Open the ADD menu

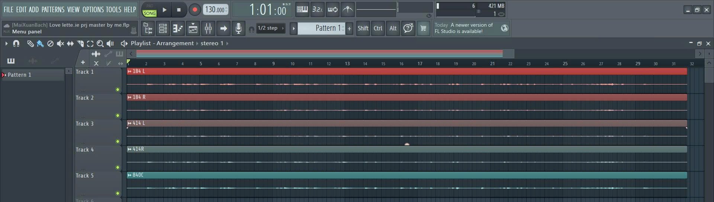click(x=33, y=10)
